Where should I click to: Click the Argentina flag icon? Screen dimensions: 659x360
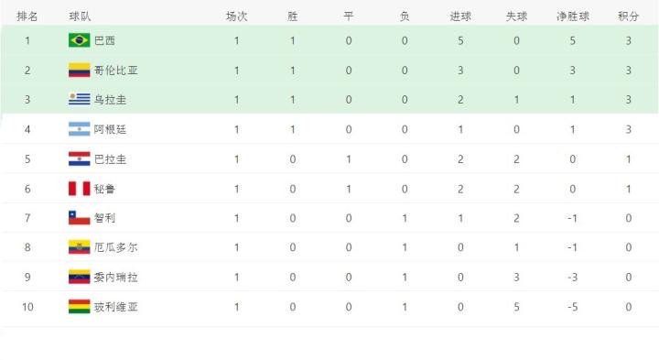[79, 129]
